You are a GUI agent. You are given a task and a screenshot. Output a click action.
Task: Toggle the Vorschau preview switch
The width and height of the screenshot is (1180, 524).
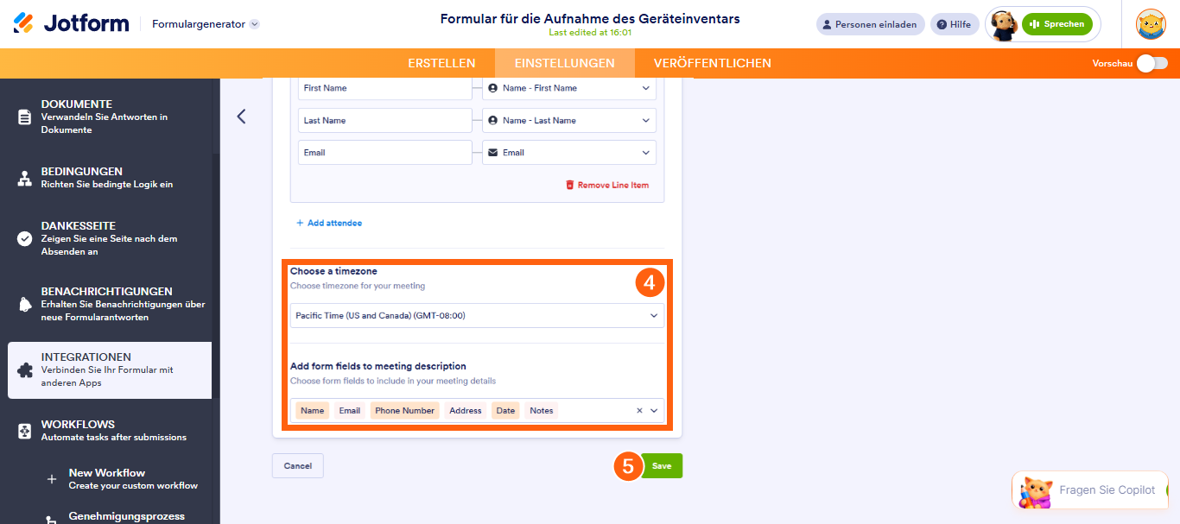tap(1151, 63)
